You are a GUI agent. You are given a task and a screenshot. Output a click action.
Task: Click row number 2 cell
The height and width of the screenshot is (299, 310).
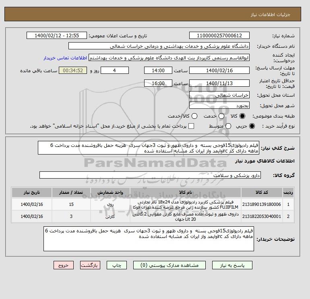[288, 217]
